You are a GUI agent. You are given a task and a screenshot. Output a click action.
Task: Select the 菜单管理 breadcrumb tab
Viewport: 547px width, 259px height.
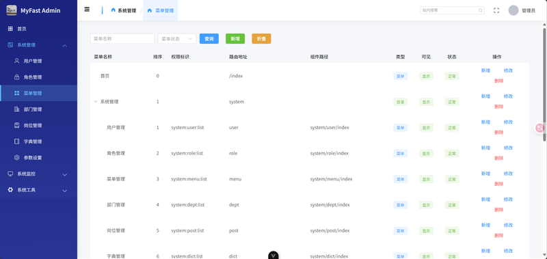click(161, 10)
